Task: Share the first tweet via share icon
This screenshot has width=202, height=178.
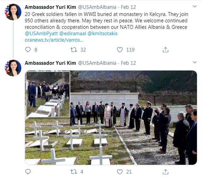Action: coord(165,50)
